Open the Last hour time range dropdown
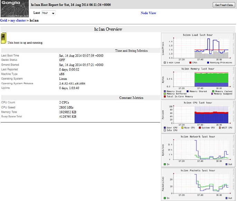Image resolution: width=237 pixels, height=201 pixels. (x=48, y=13)
